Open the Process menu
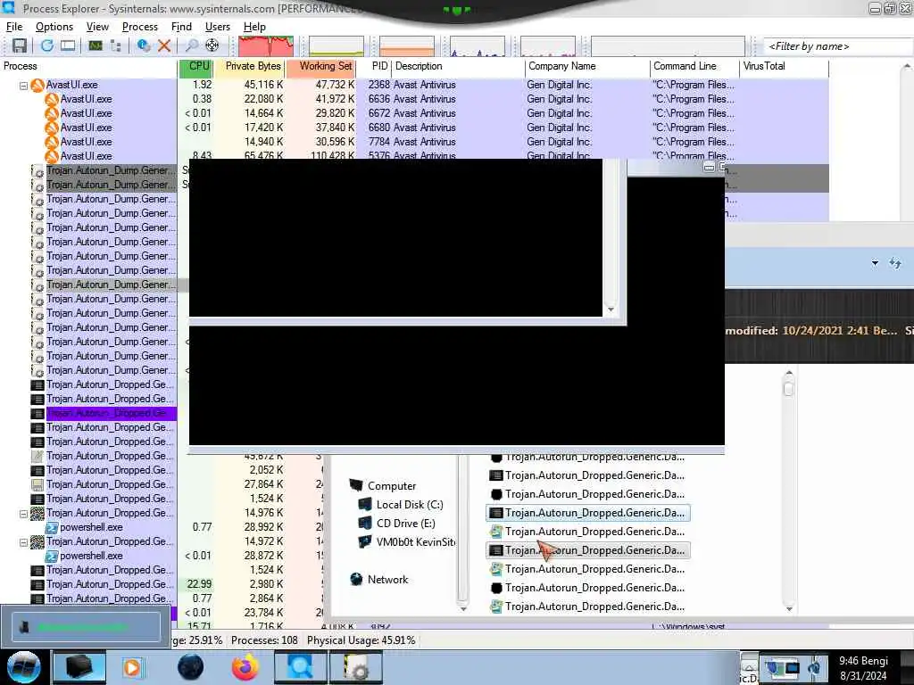The height and width of the screenshot is (685, 914). pos(140,27)
